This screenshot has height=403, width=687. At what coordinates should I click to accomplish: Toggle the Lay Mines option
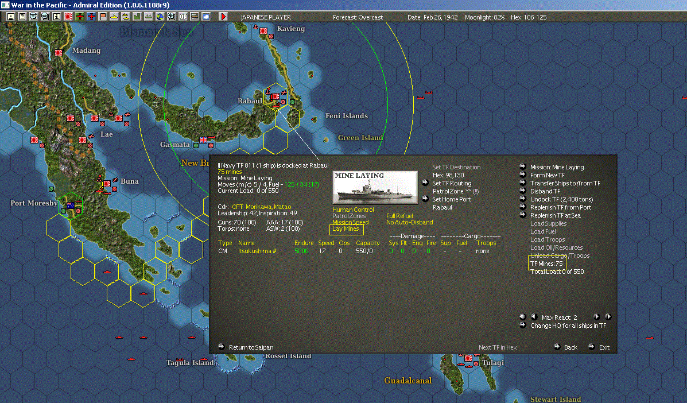346,228
